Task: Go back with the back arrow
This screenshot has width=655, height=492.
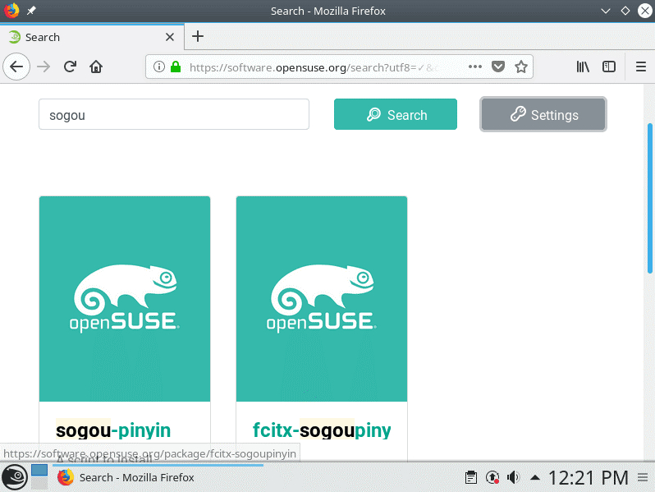Action: click(16, 67)
